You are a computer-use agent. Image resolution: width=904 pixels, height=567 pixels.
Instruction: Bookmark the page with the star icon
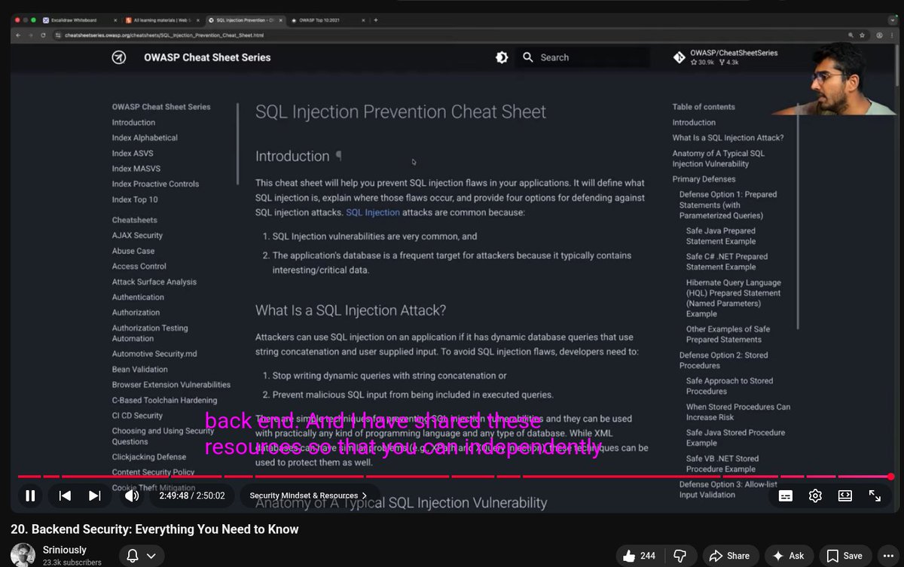coord(861,35)
